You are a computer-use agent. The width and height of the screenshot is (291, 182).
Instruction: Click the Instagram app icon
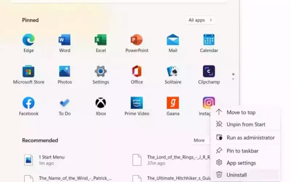coord(209,102)
